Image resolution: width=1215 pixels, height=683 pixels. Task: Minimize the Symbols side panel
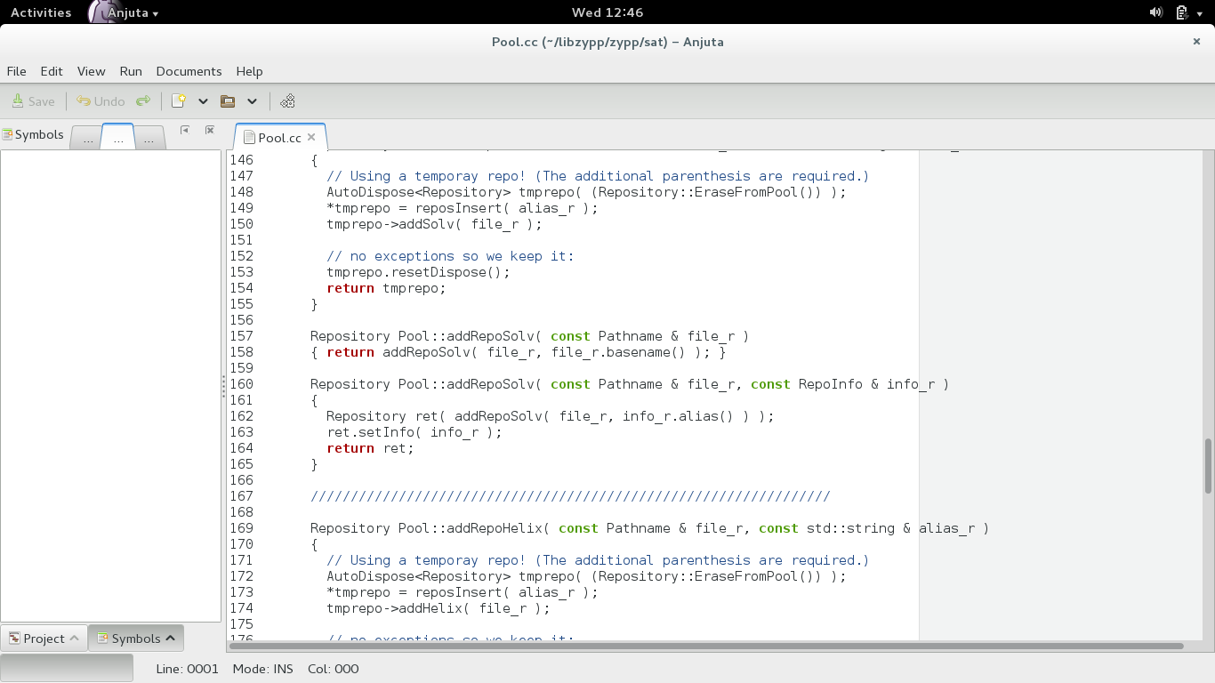184,130
